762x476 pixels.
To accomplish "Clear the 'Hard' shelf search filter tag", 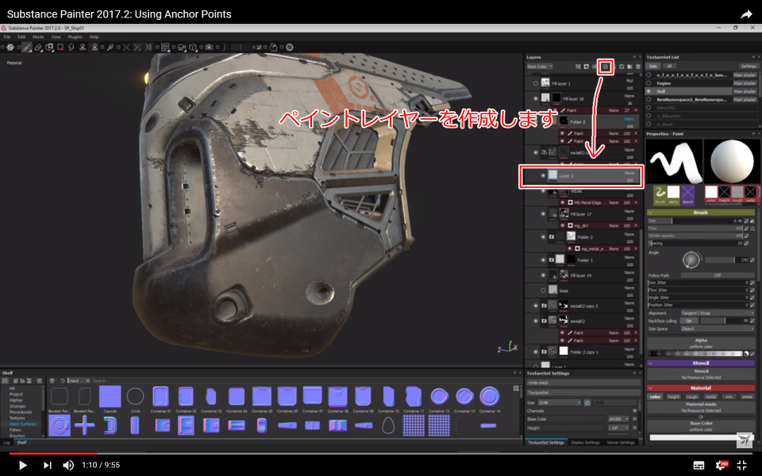I will (87, 381).
